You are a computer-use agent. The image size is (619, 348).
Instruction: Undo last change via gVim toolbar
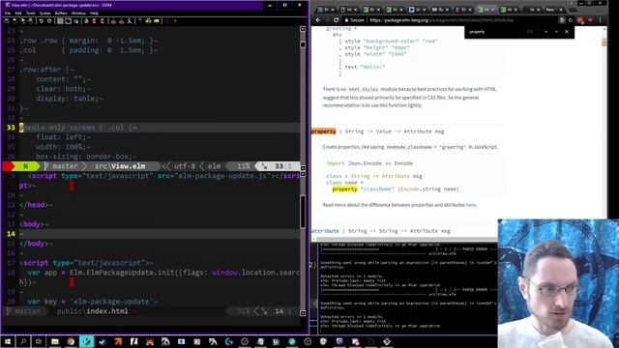click(x=41, y=21)
